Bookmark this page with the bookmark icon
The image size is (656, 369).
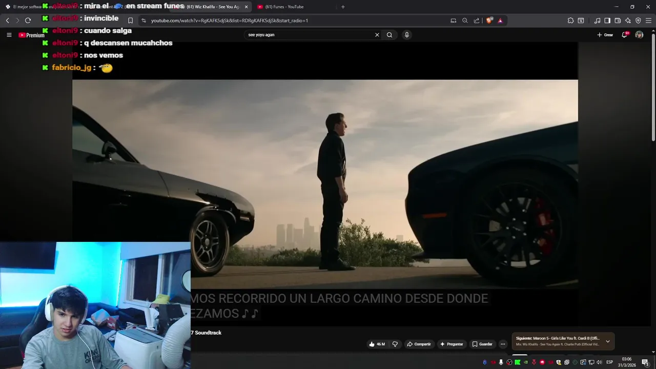tap(130, 20)
